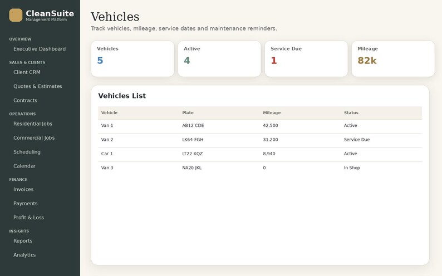This screenshot has height=276, width=442.
Task: Click Van 1's Active status
Action: pyautogui.click(x=350, y=126)
